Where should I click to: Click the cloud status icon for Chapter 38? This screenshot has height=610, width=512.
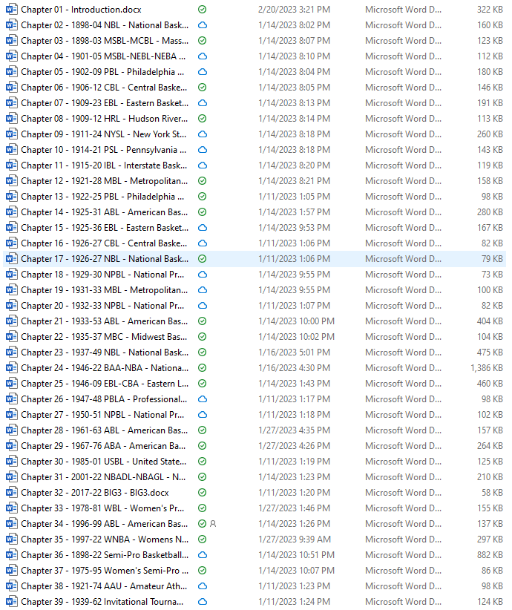[x=203, y=586]
